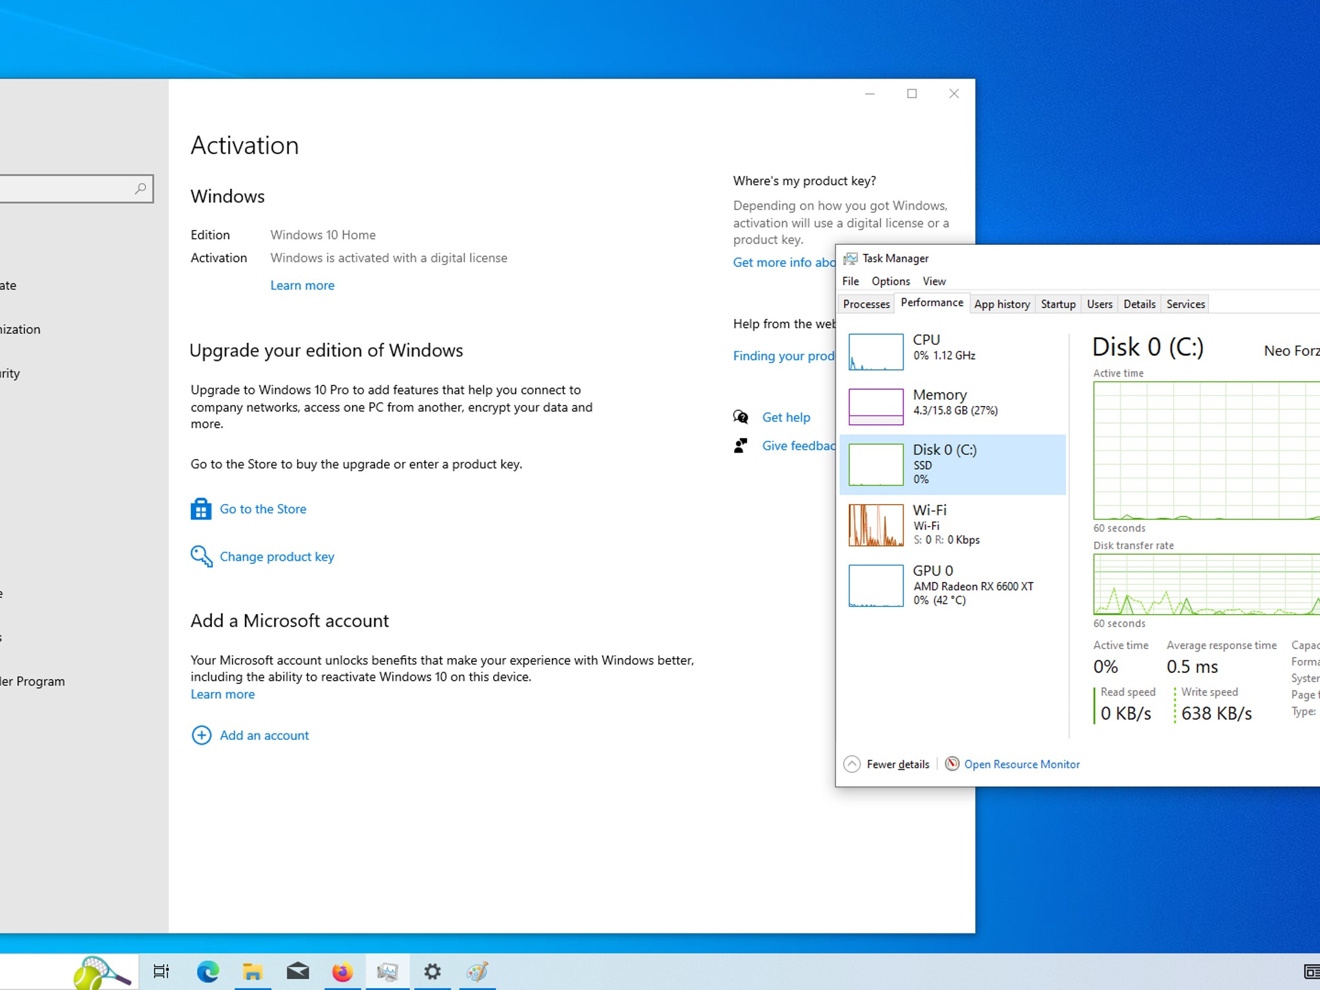This screenshot has width=1320, height=990.
Task: Close the Settings Activation window
Action: coord(954,93)
